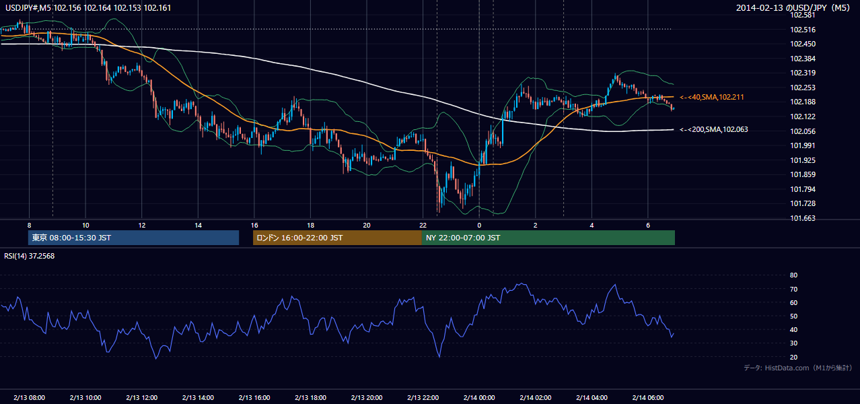
Task: Click the RSI(14) 37.2568 indicator label
Action: tap(30, 256)
